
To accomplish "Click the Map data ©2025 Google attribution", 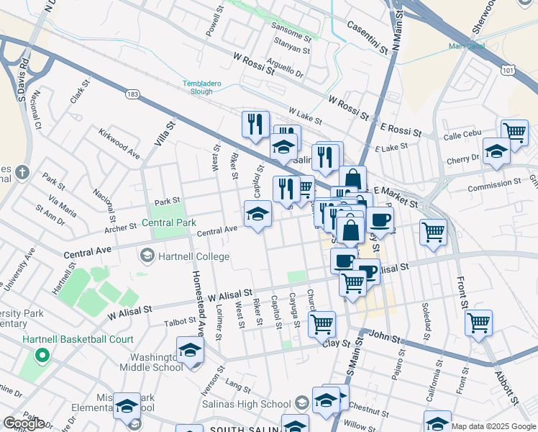I will pyautogui.click(x=494, y=427).
